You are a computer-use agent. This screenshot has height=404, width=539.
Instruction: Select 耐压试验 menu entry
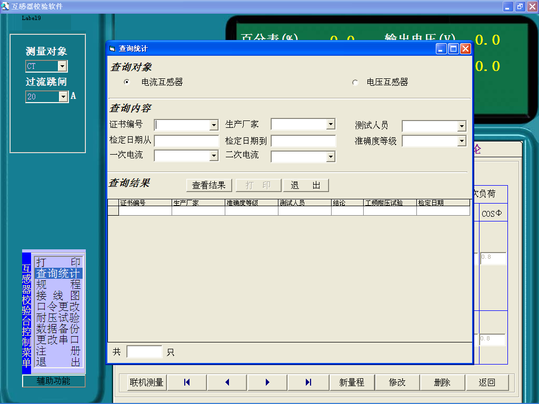(58, 318)
